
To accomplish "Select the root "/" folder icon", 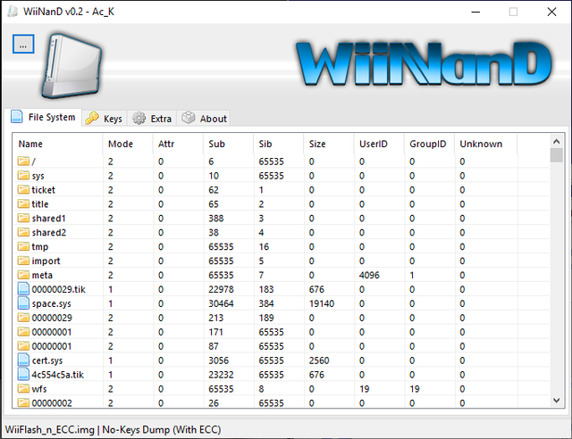I will (23, 161).
